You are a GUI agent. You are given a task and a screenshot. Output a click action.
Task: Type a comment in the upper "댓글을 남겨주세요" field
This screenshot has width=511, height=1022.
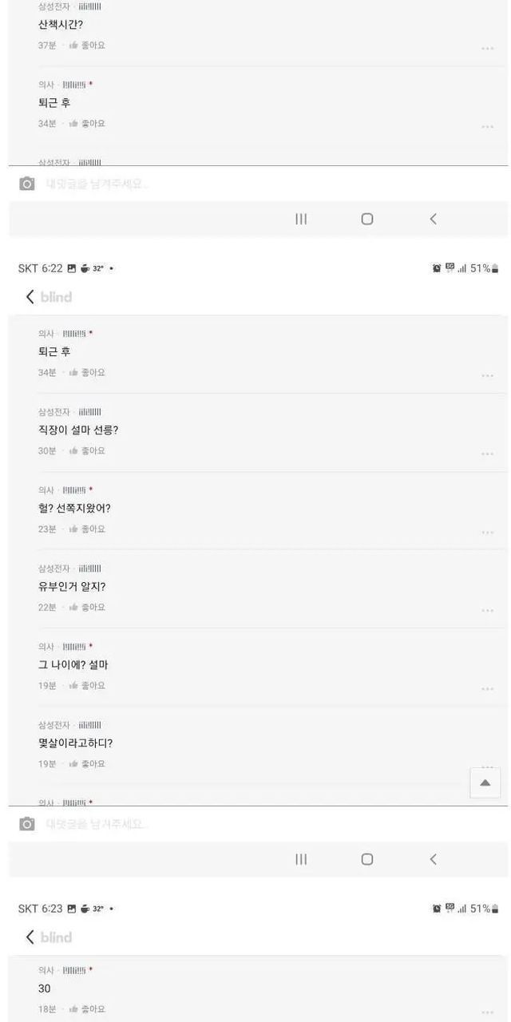pos(240,184)
